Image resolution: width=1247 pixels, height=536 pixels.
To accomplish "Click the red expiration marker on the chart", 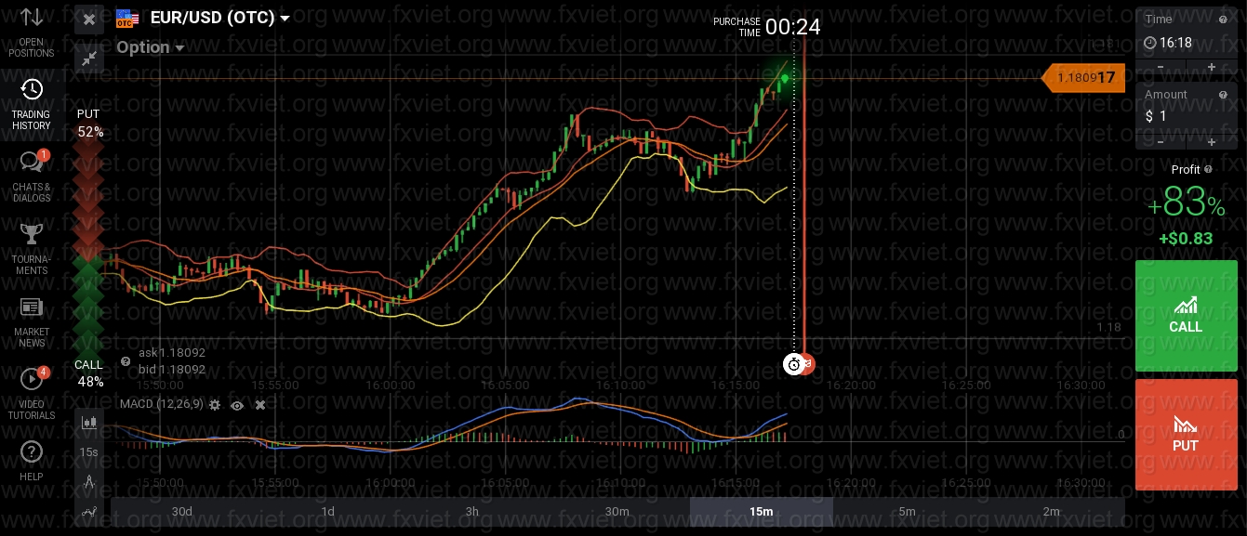I will [808, 364].
